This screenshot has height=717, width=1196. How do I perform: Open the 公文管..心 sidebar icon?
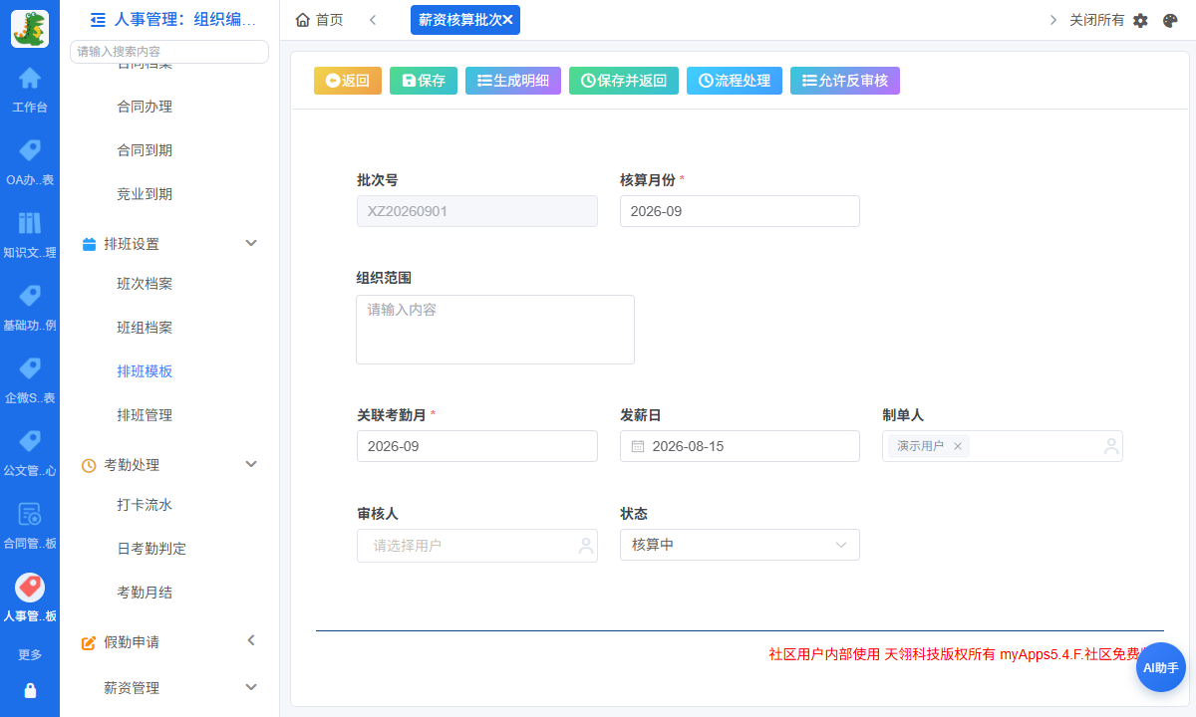(30, 441)
